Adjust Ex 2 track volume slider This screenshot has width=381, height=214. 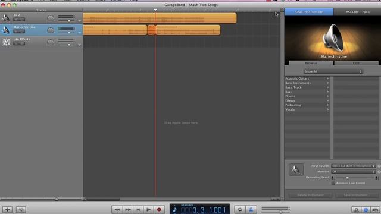click(69, 21)
